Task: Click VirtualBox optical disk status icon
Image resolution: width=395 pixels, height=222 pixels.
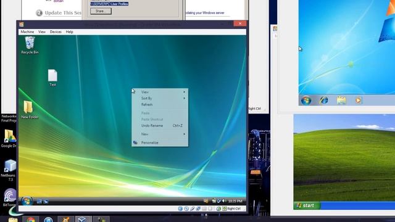Action: [x=186, y=208]
